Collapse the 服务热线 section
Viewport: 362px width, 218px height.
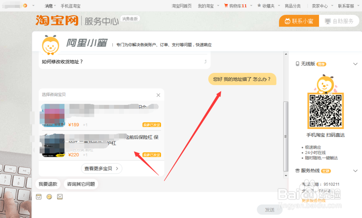pos(355,171)
